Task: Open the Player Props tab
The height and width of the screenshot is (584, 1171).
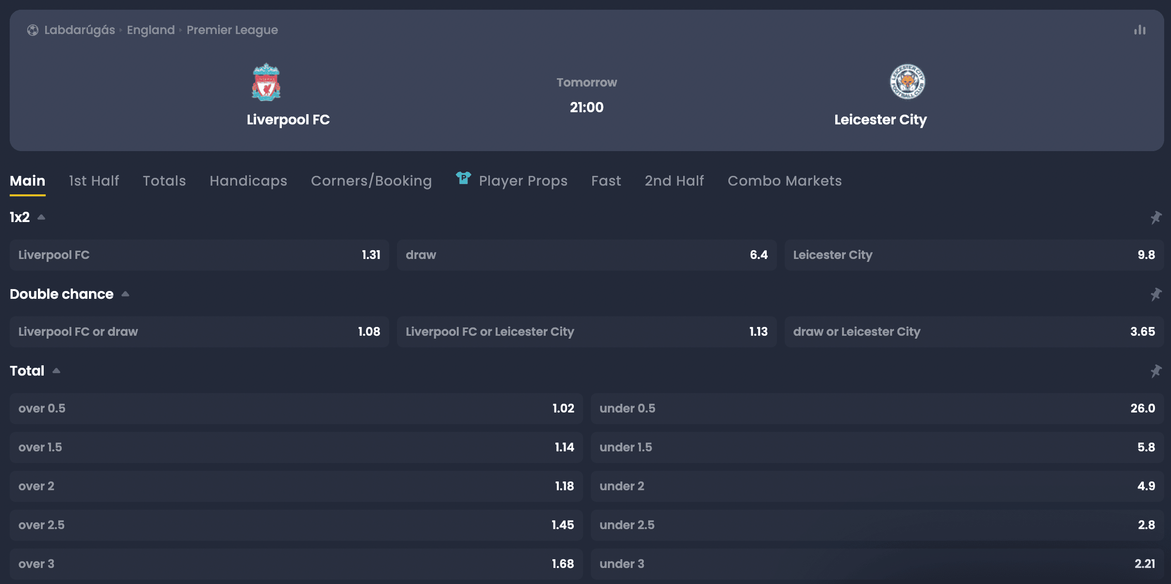Action: (x=523, y=181)
